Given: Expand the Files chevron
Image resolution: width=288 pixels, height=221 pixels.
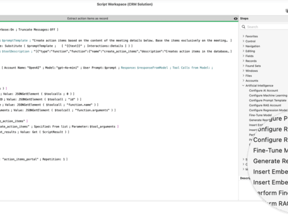Looking at the screenshot, I should click(x=243, y=76).
